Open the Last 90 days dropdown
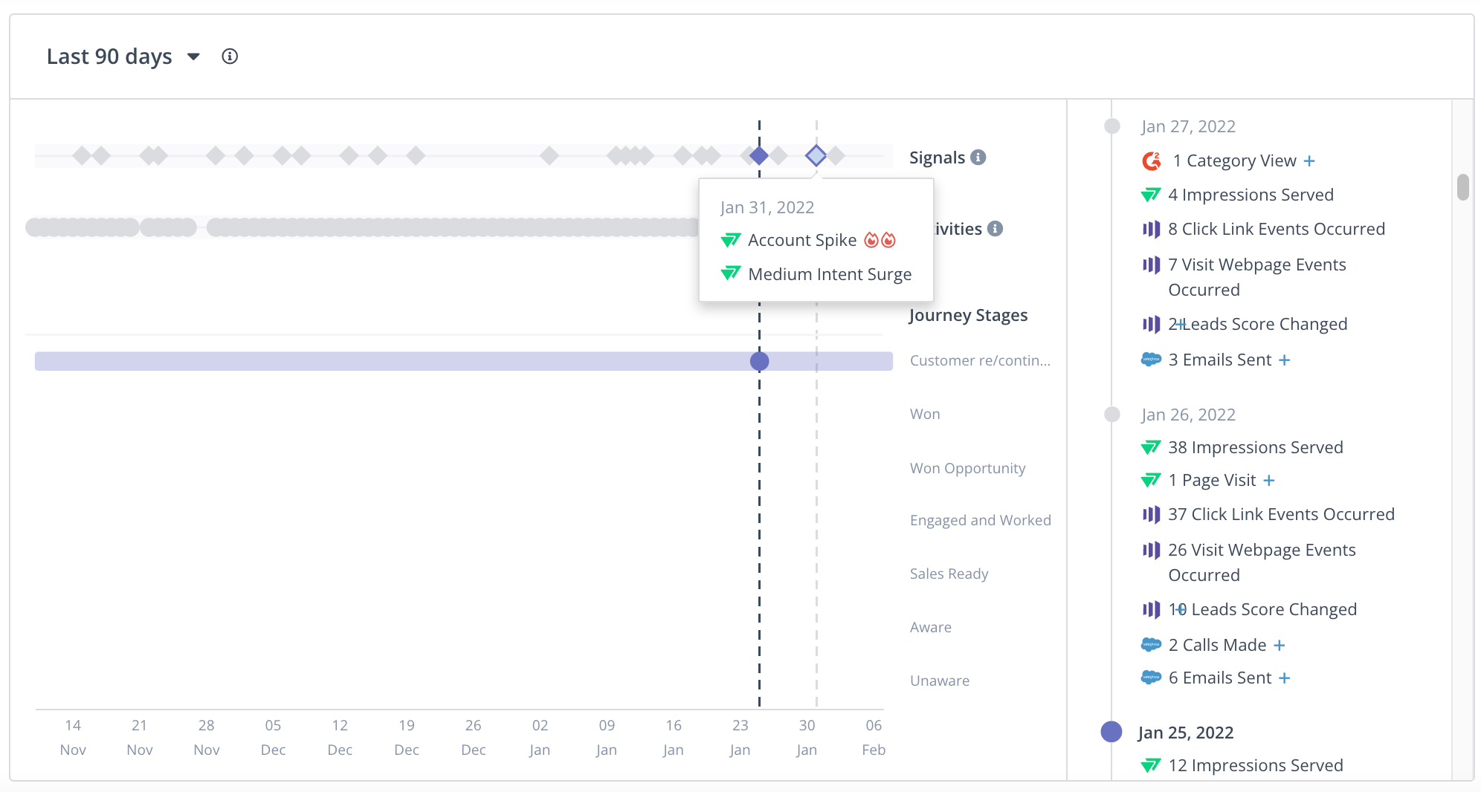The width and height of the screenshot is (1481, 792). point(193,56)
